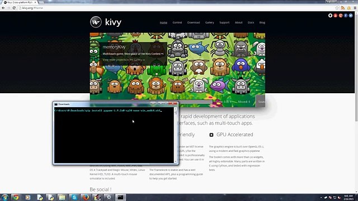Click the kivy wordmark in header
The width and height of the screenshot is (358, 201).
(x=113, y=22)
